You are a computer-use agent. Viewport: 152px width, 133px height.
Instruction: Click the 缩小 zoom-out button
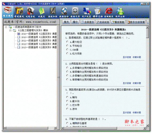coord(75,22)
